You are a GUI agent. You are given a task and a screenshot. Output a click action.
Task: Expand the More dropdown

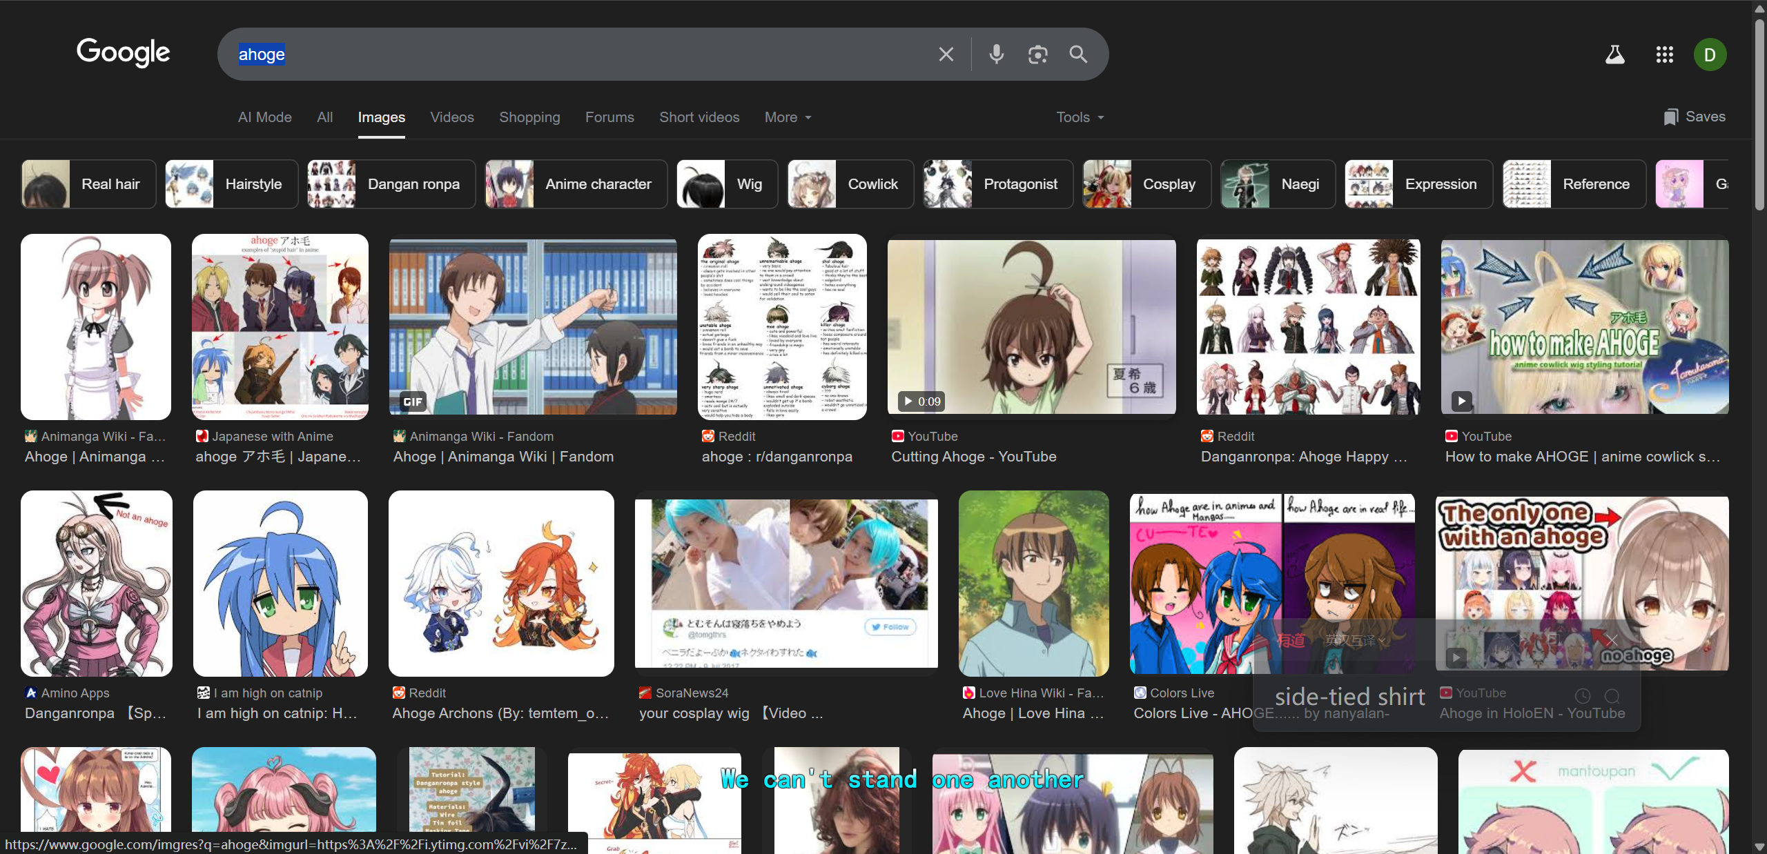click(788, 117)
